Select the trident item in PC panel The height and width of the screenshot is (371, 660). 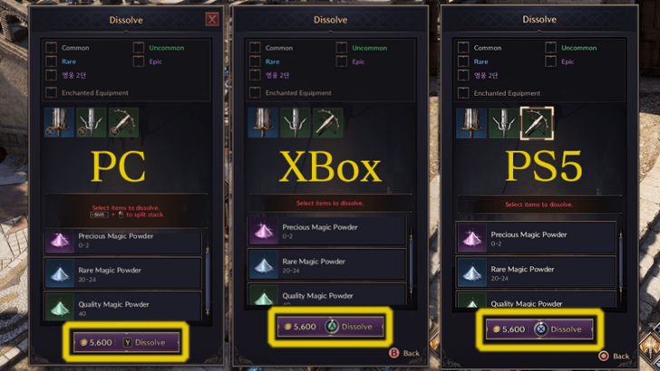coord(92,122)
